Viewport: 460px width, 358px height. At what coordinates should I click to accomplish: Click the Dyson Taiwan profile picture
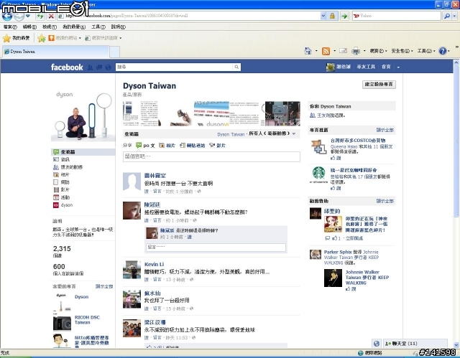[83, 116]
